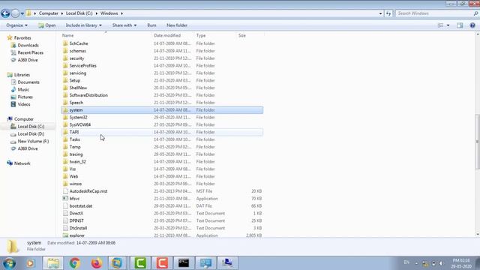The height and width of the screenshot is (270, 480).
Task: Select the security folder icon
Action: [x=65, y=58]
